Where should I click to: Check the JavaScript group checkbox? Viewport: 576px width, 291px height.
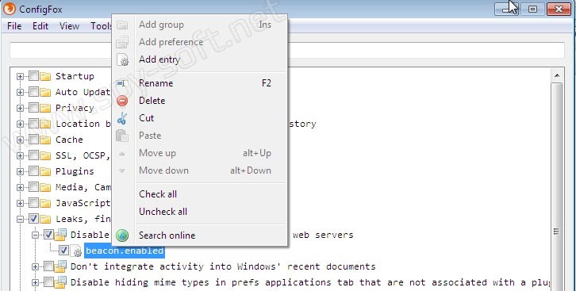(x=33, y=203)
